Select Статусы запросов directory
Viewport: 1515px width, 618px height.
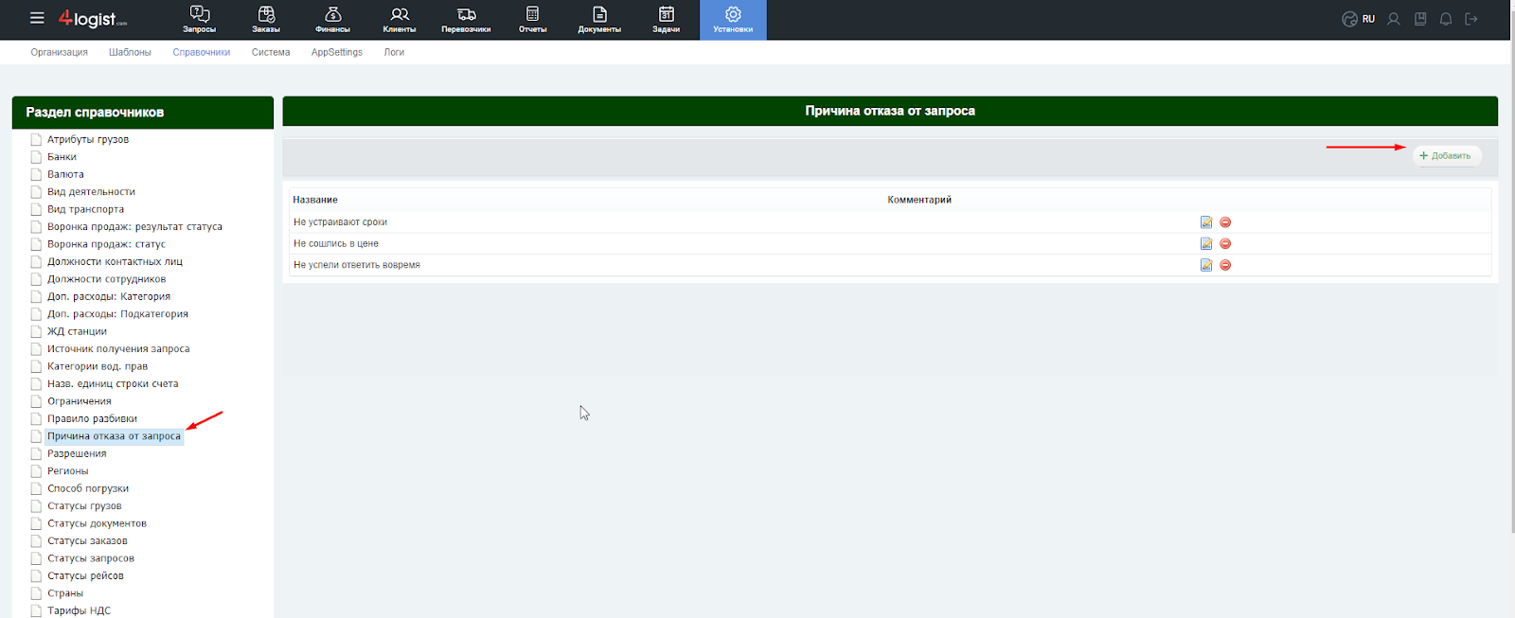pos(91,558)
